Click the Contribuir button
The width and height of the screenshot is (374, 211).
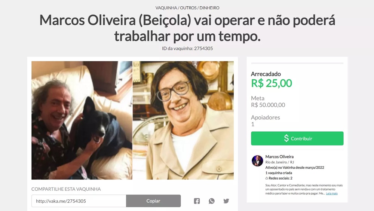tap(297, 138)
